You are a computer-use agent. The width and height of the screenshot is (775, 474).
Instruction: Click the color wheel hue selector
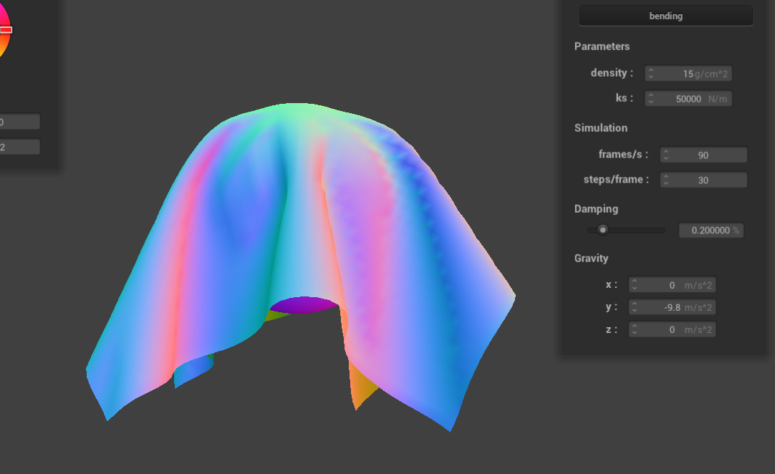tap(5, 30)
